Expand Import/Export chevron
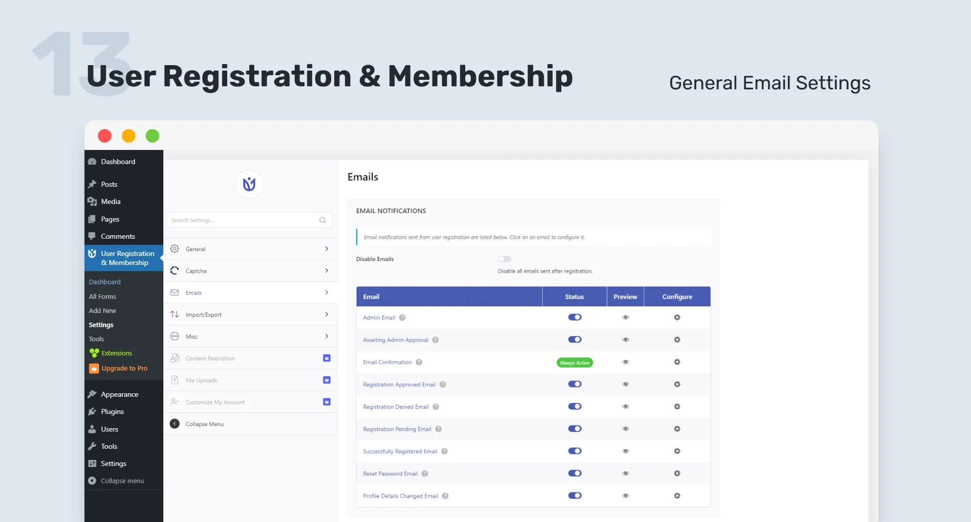 coord(327,314)
